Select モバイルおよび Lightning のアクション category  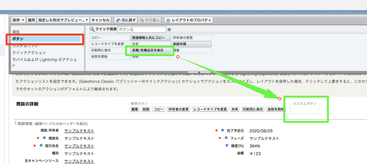pos(44,62)
